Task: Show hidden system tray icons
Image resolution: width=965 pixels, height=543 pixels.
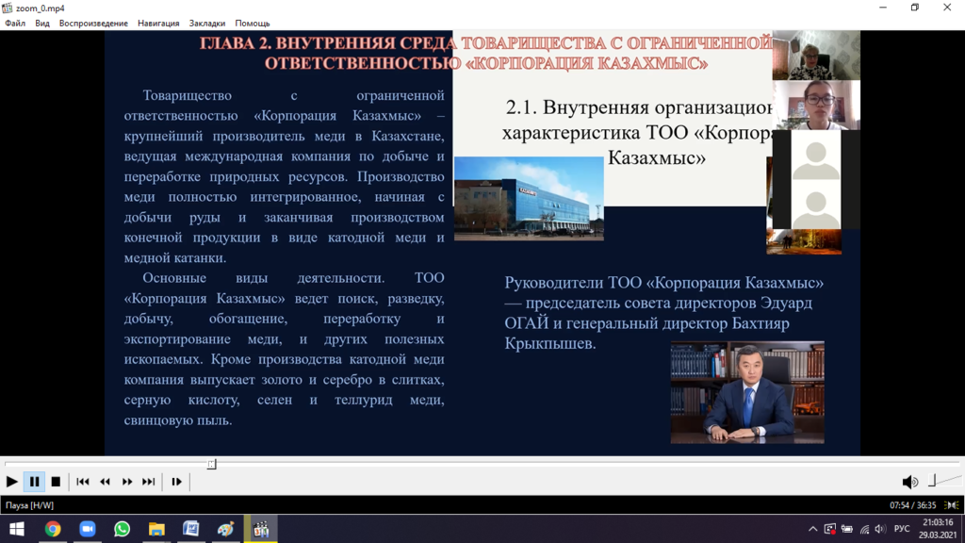Action: click(813, 529)
